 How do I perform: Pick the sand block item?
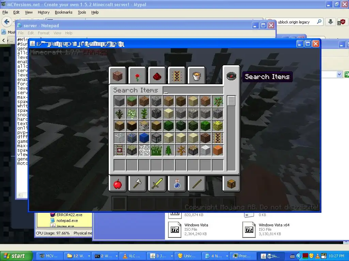(168, 114)
